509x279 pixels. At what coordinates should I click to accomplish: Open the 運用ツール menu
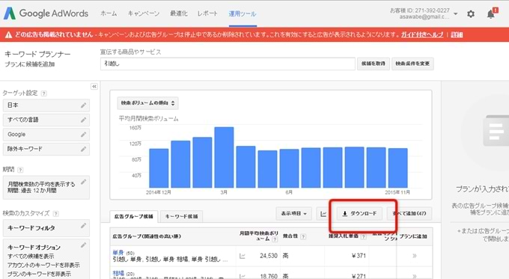[243, 13]
